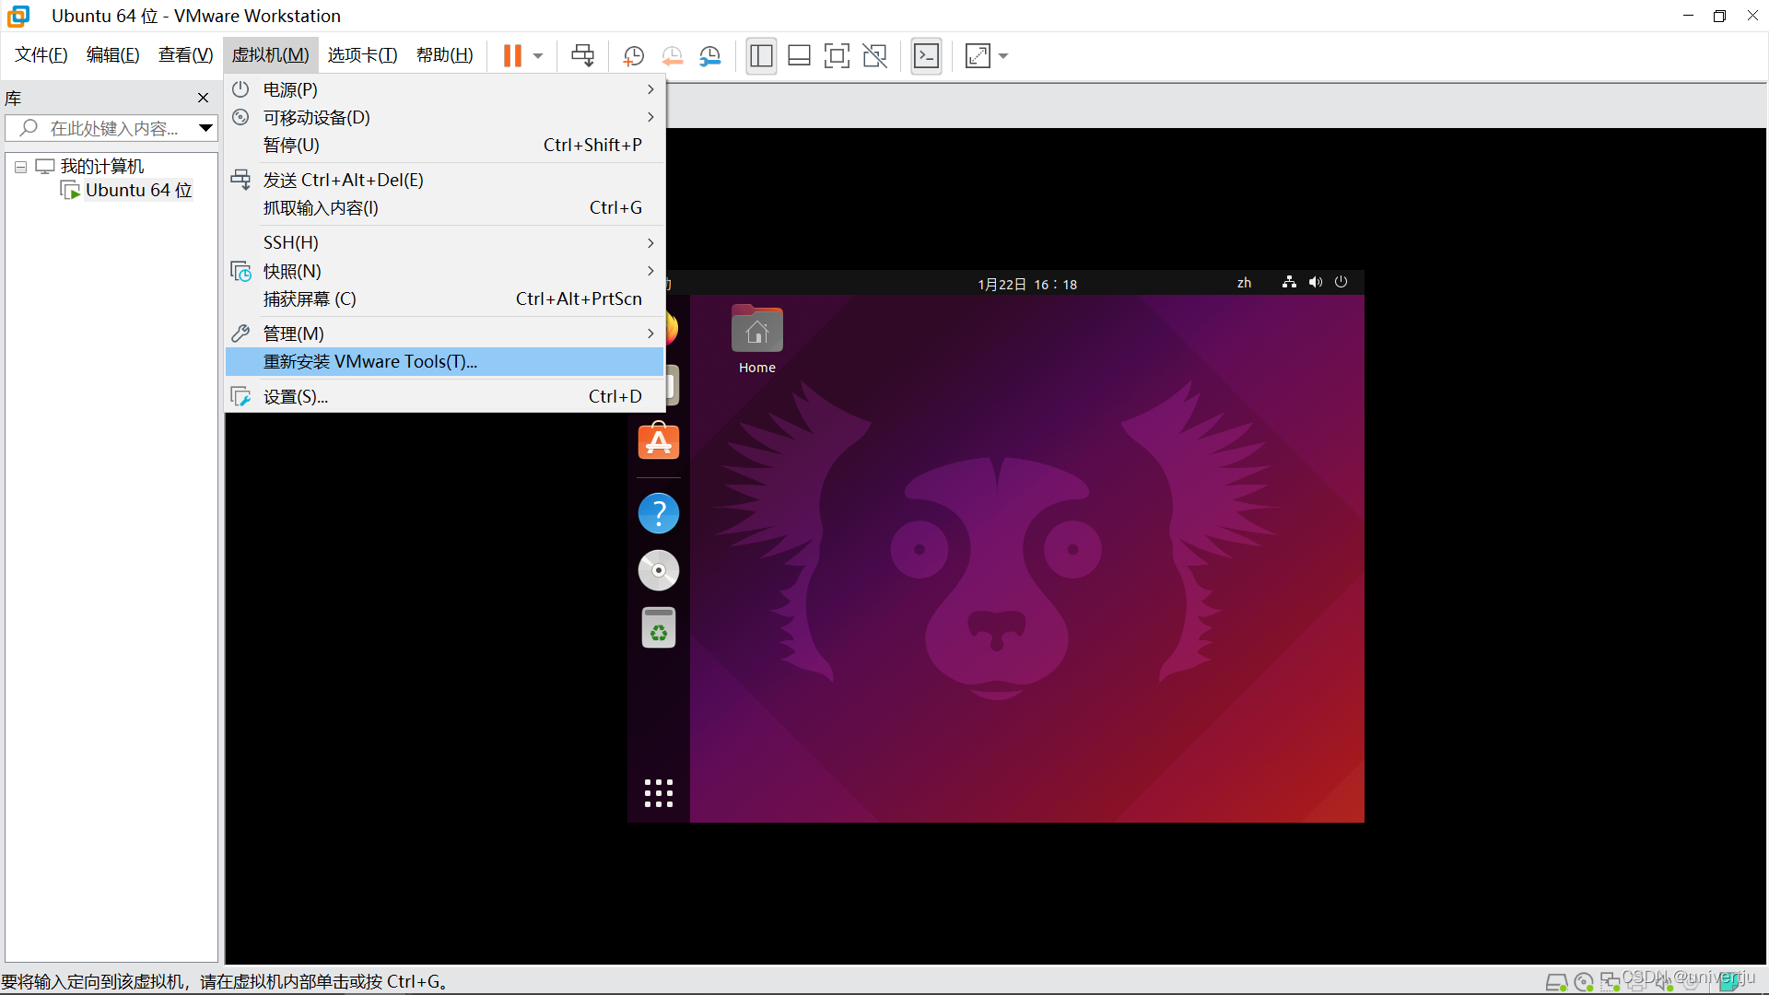Toggle the thumbnail bar view icon

point(799,56)
